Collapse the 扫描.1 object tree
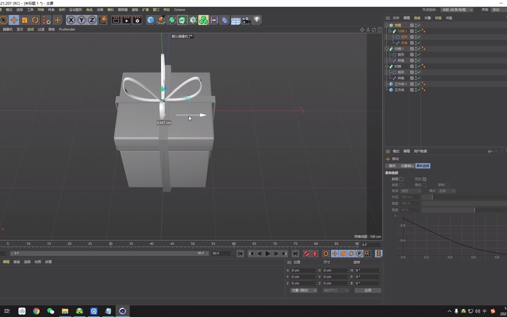Image resolution: width=507 pixels, height=317 pixels. coord(387,49)
